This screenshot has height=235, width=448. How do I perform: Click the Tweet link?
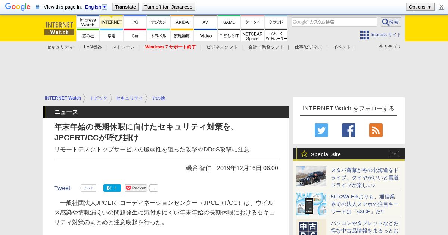tap(62, 188)
